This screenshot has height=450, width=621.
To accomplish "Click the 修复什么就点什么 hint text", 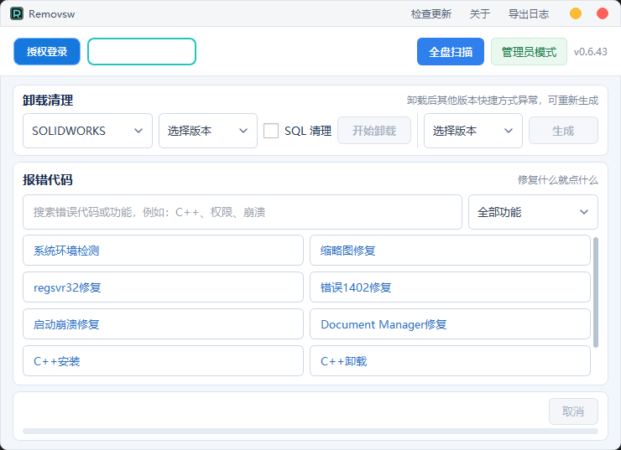I will 557,180.
